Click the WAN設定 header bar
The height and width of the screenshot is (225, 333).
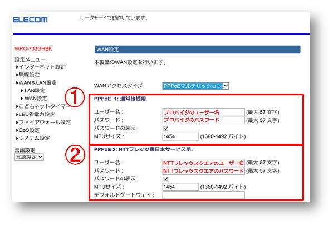click(197, 50)
